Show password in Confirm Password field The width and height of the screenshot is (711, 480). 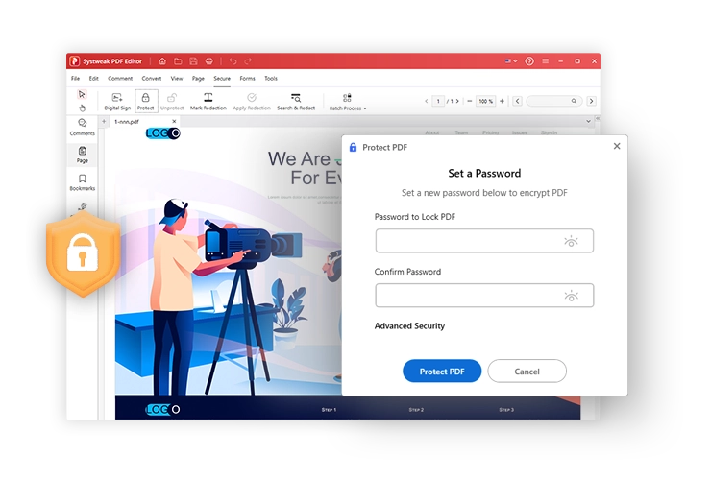coord(571,296)
